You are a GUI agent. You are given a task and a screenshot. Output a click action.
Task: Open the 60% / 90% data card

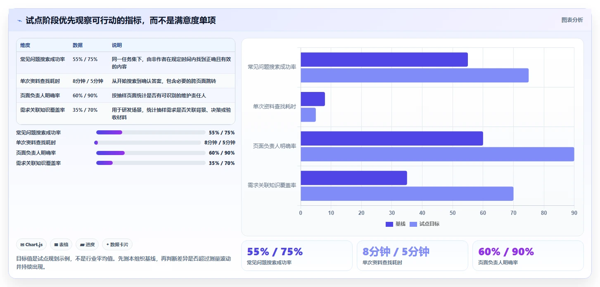click(x=528, y=256)
